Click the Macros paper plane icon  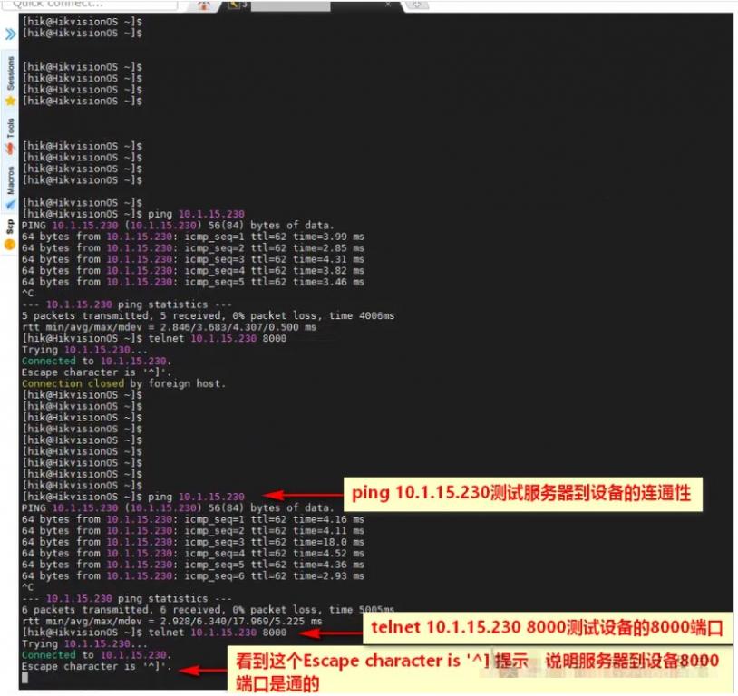(10, 205)
